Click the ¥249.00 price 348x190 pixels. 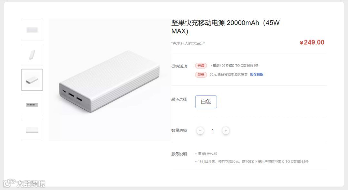(312, 42)
